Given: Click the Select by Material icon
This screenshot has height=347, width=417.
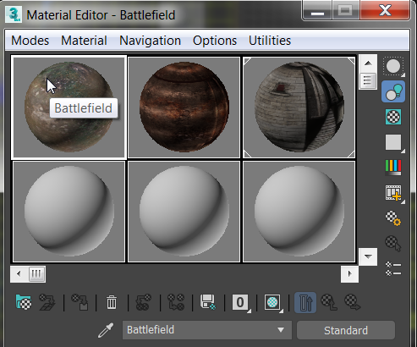Looking at the screenshot, I should pyautogui.click(x=393, y=243).
